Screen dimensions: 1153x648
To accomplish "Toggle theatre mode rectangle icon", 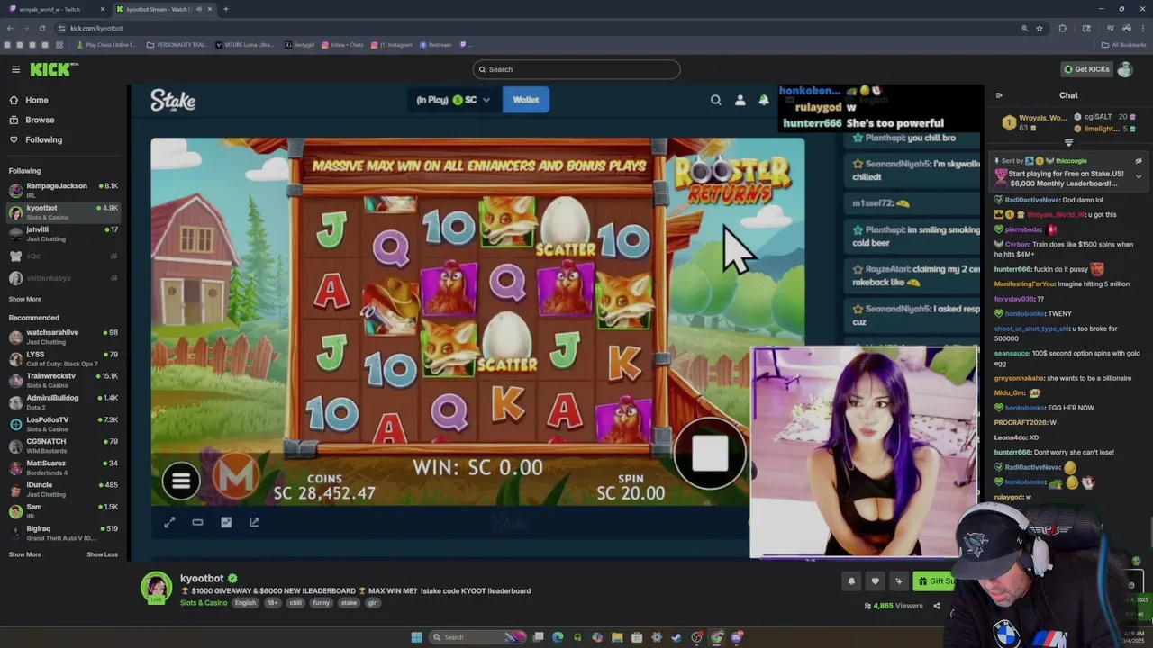I will (x=197, y=522).
